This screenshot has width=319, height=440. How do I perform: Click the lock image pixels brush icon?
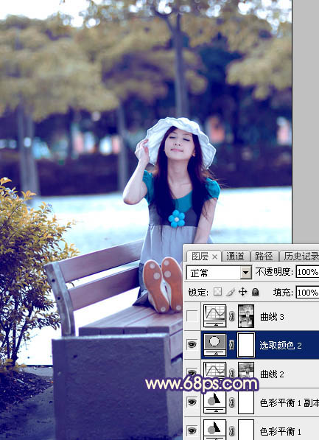(231, 292)
